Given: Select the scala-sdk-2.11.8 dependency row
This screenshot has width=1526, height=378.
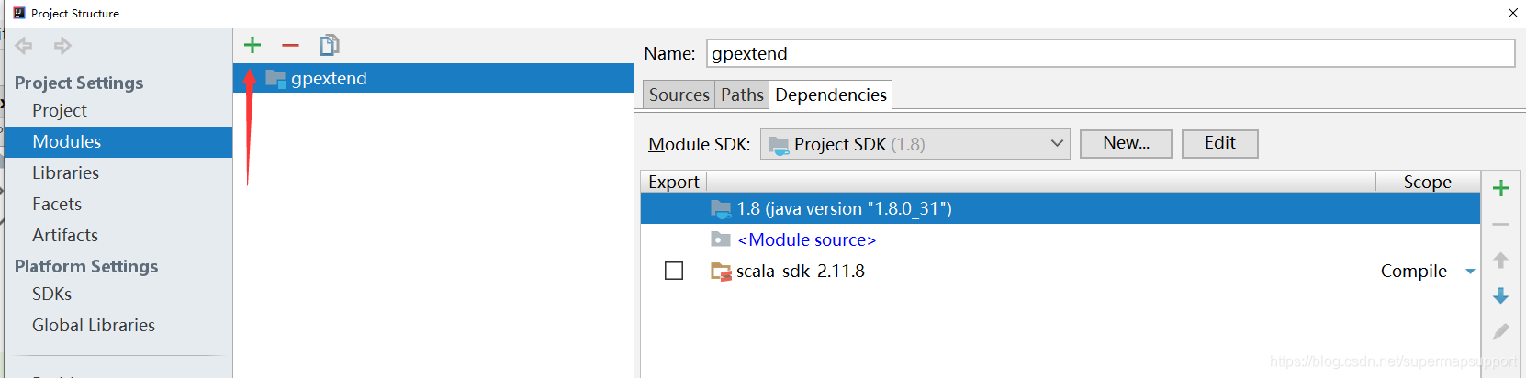Looking at the screenshot, I should [x=1060, y=271].
